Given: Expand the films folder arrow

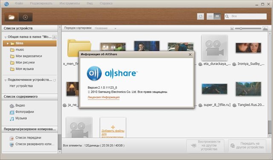Looking at the screenshot, I should coord(8,44).
